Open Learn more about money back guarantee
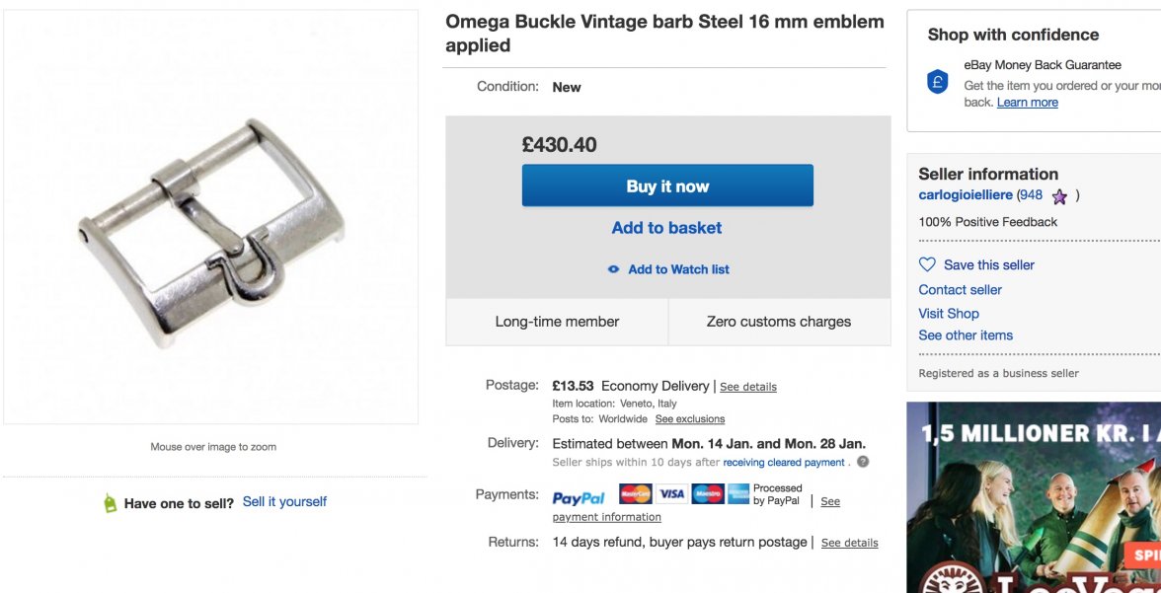 click(x=1027, y=103)
